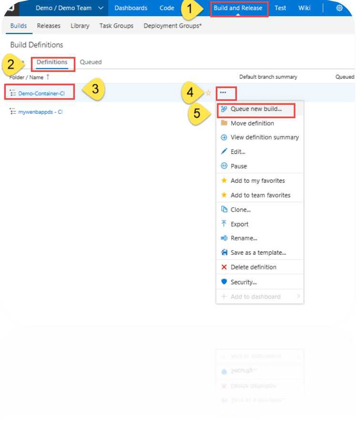The width and height of the screenshot is (356, 421).
Task: Click the Move definition folder icon
Action: pos(224,123)
